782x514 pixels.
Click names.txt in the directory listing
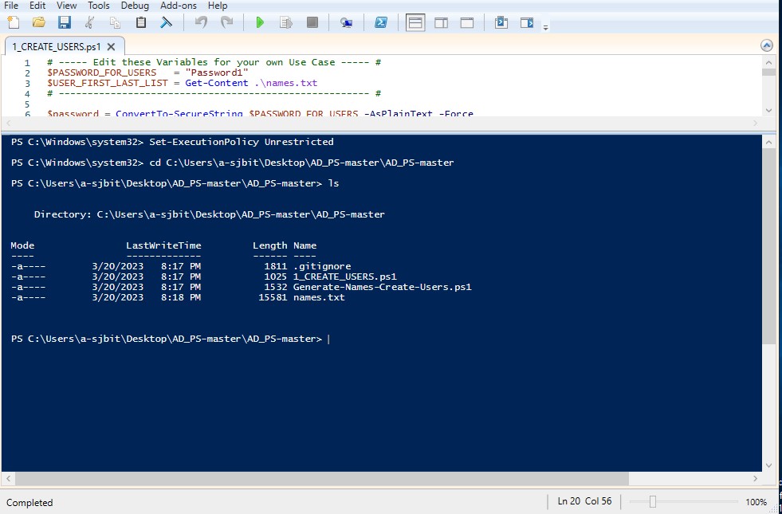click(319, 297)
